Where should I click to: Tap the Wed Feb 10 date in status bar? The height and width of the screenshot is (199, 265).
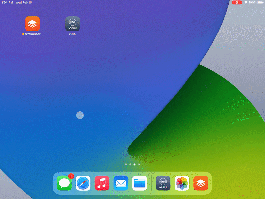24,3
